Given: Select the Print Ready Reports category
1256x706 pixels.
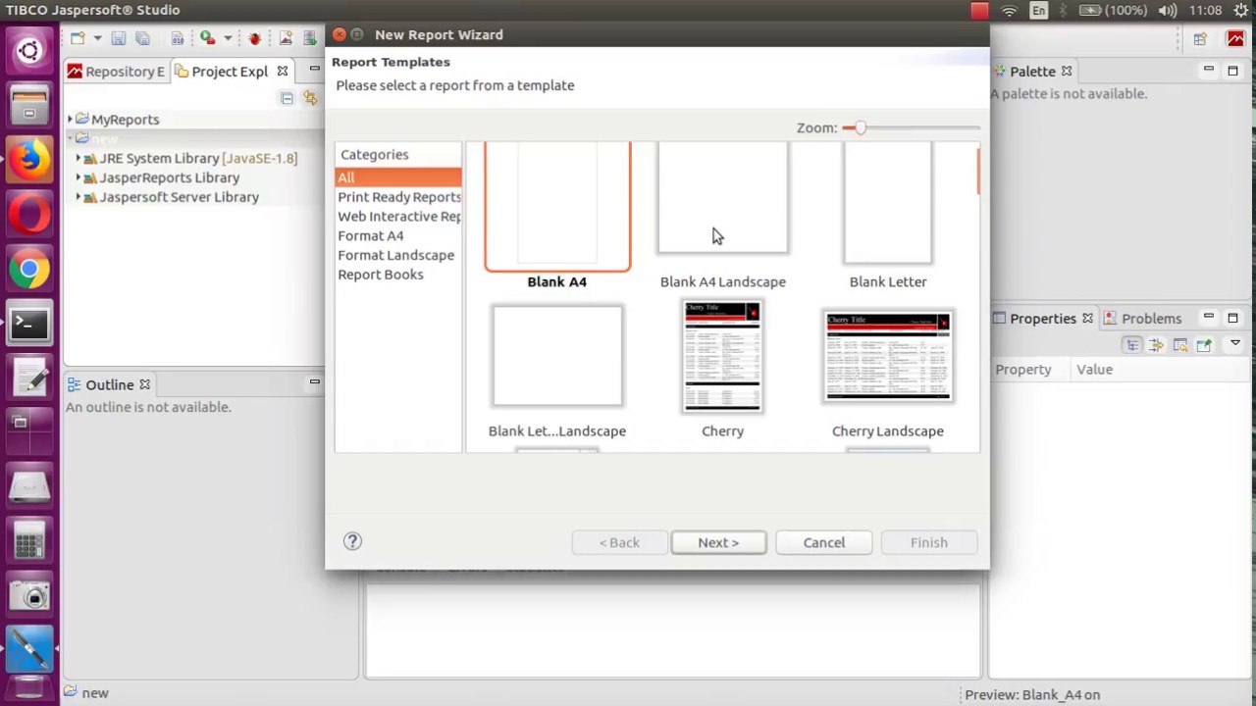Looking at the screenshot, I should 398,197.
